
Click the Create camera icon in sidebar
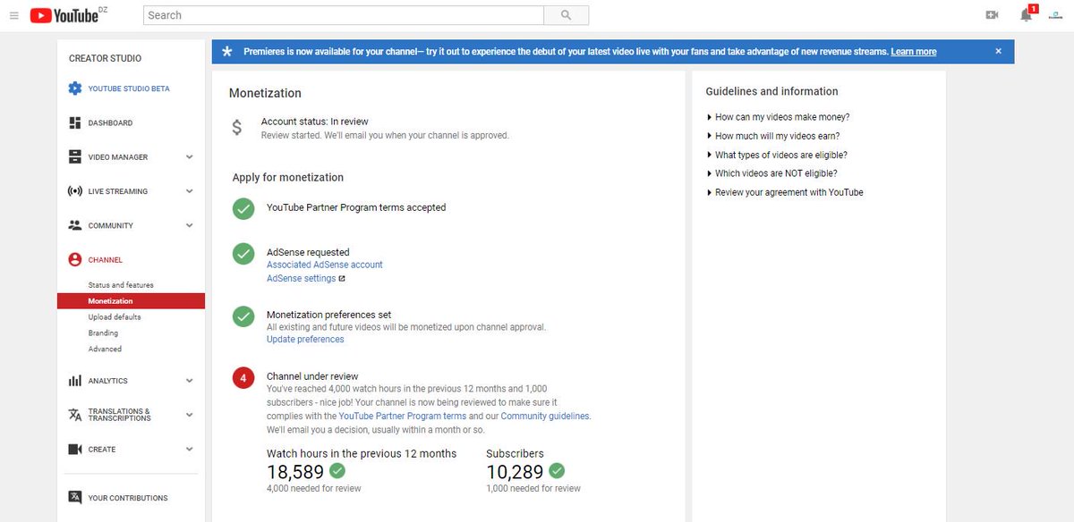[x=75, y=449]
